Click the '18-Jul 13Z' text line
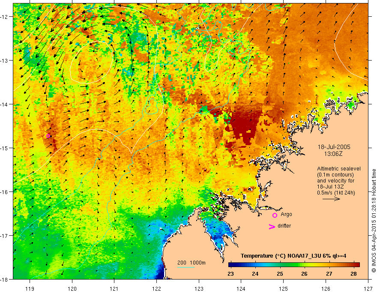Screen dimensions: 377x292 point(330,187)
